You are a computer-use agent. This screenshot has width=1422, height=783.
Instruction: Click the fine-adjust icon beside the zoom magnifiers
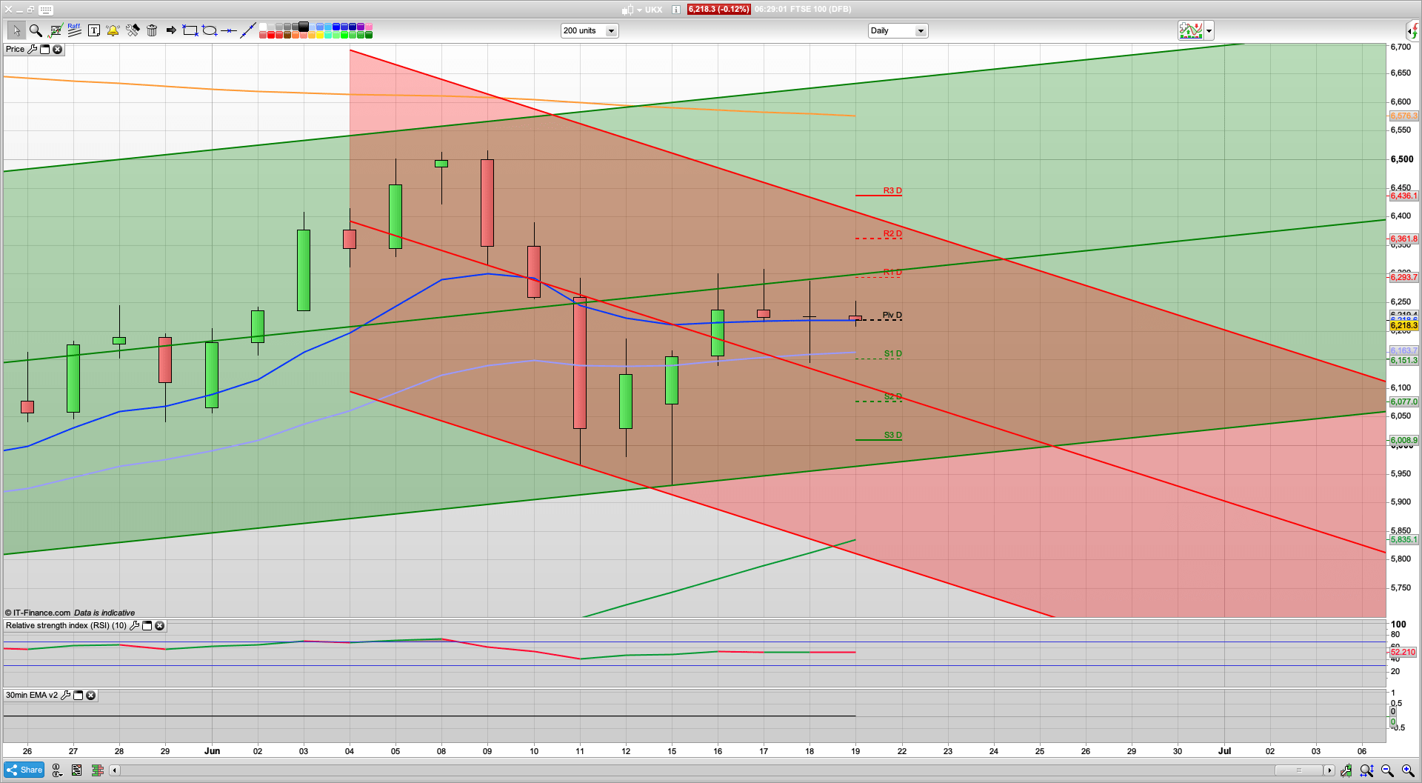pos(1346,770)
